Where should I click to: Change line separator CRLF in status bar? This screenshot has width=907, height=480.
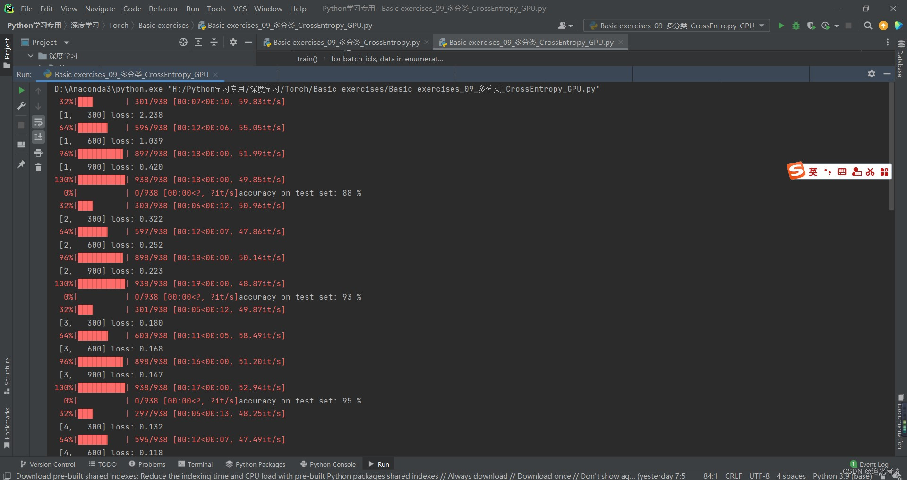(x=733, y=476)
